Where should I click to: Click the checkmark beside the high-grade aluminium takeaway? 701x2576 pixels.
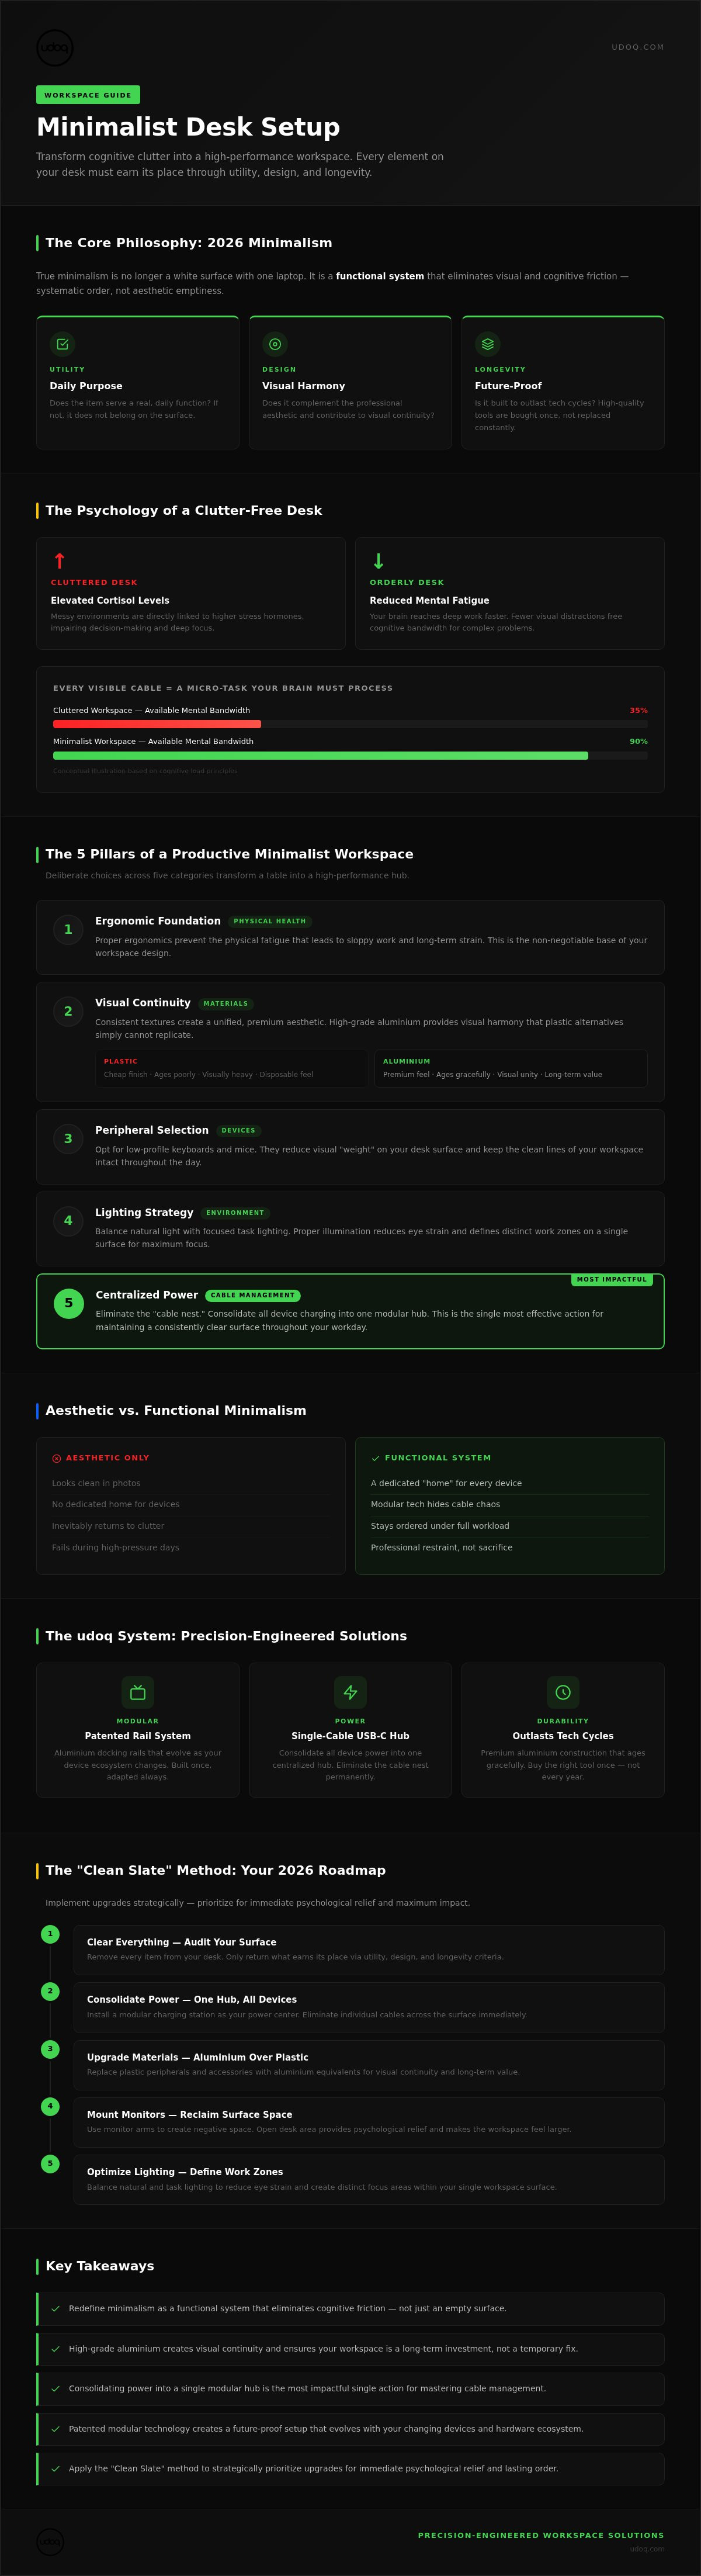click(x=55, y=2348)
